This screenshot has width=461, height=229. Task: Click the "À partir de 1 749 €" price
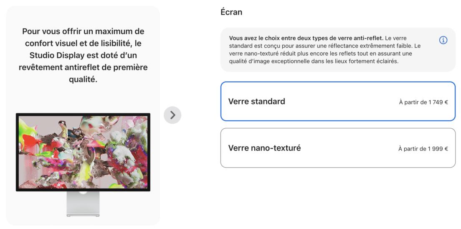click(423, 102)
